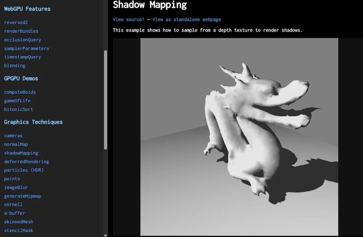Click the sidebar scrollbar thumb
Image resolution: width=363 pixels, height=237 pixels.
106,100
